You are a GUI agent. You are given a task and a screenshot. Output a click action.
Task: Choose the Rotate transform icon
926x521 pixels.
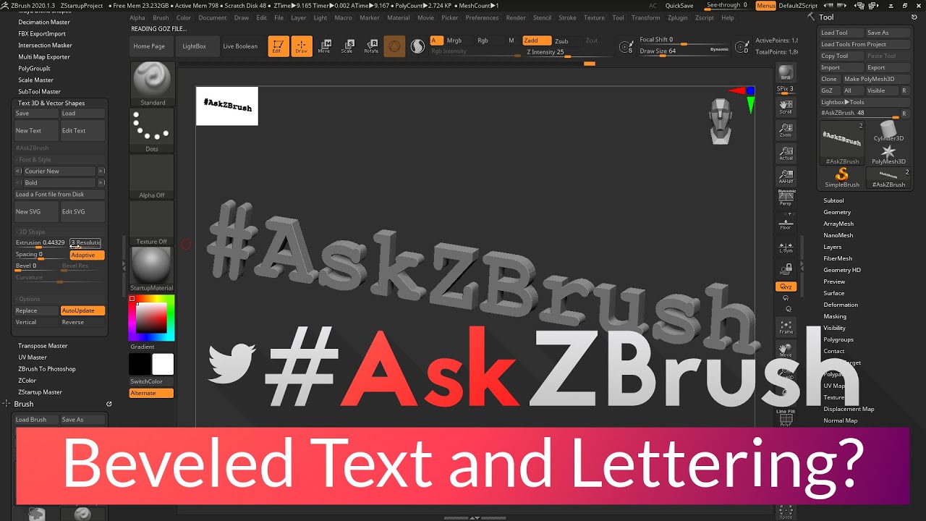coord(370,46)
